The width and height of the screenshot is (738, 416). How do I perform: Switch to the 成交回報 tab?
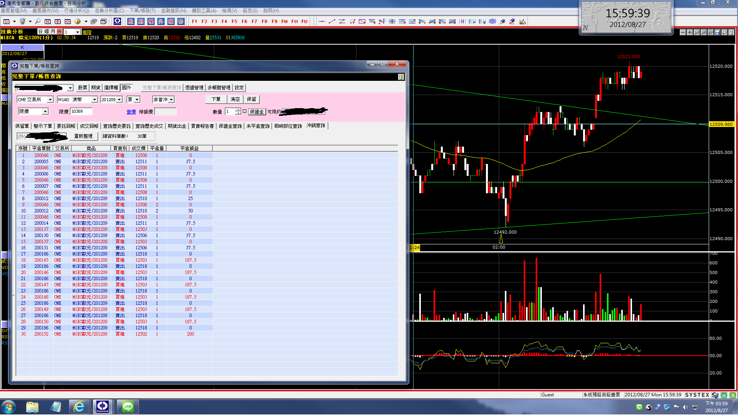point(89,126)
